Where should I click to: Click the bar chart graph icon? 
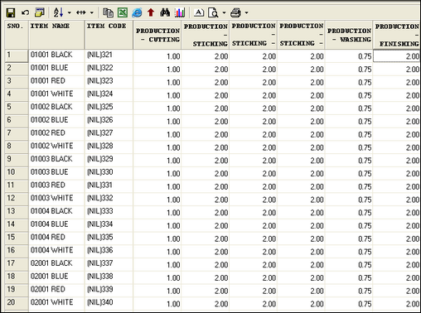click(x=180, y=12)
